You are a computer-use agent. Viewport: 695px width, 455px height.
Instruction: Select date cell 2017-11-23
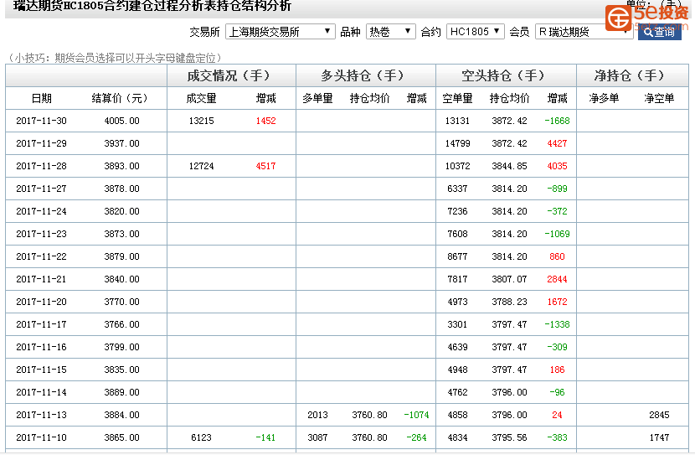pos(41,234)
